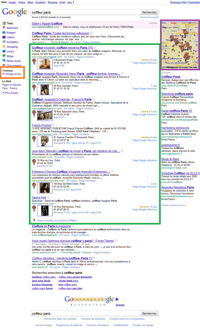Open Affichez votre annonce ici link

[174, 205]
